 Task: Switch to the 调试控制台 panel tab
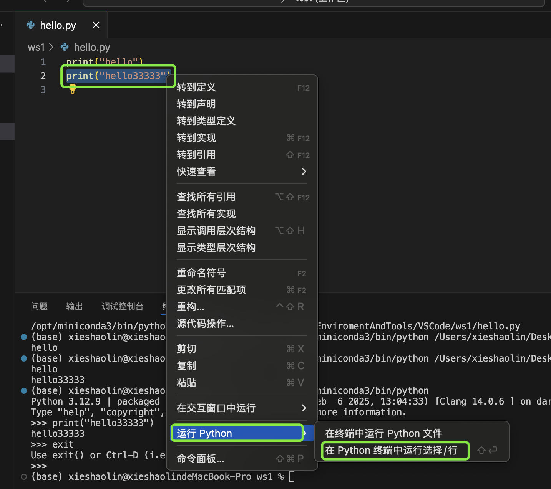[123, 306]
